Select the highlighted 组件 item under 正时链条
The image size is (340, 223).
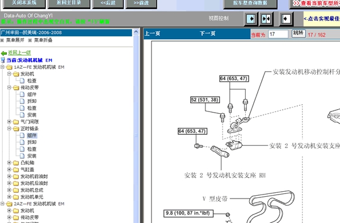[x=32, y=135]
